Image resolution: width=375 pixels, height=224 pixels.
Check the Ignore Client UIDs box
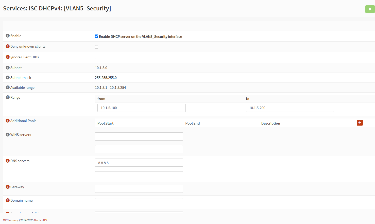click(x=96, y=57)
